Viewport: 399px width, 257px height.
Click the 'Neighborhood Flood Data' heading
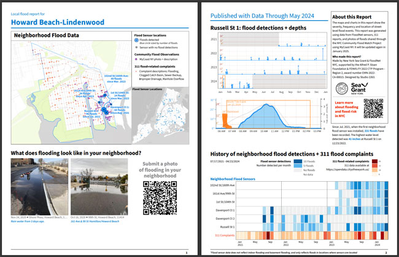[46, 35]
